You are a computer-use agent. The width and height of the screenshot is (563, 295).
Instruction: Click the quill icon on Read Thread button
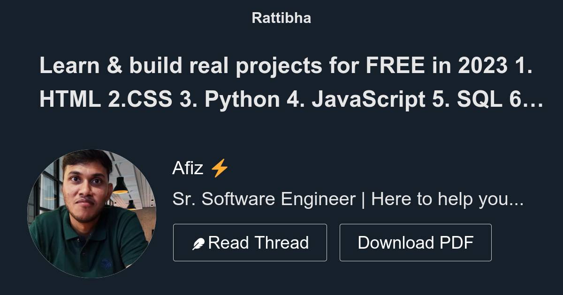198,242
